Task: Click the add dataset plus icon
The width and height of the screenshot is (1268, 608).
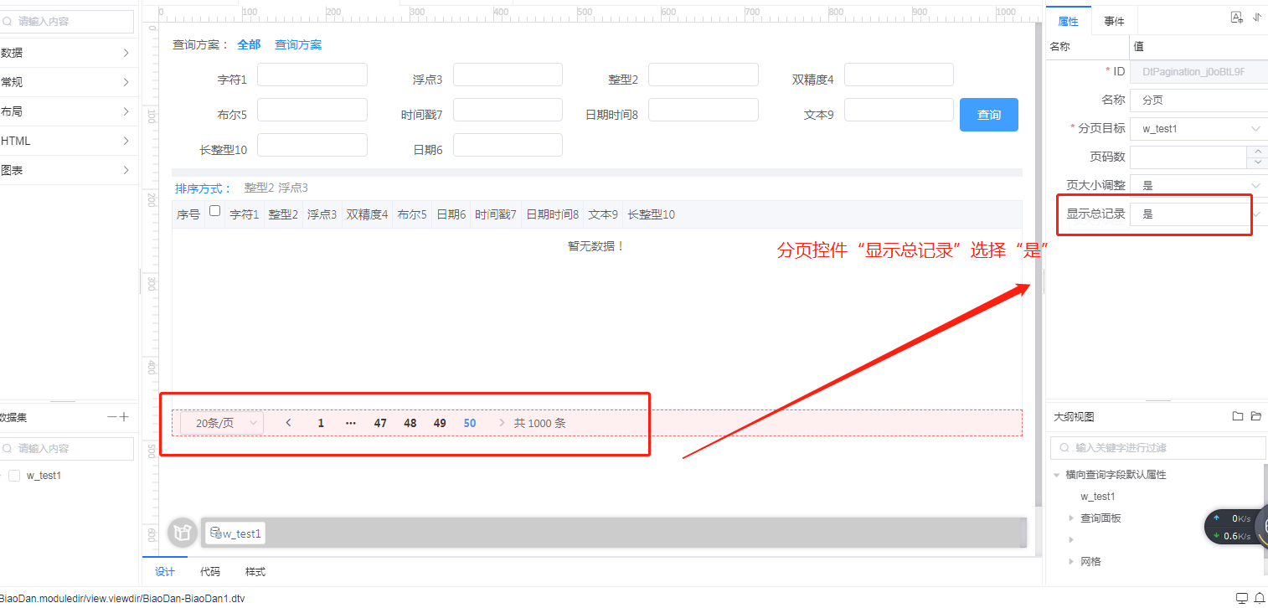Action: (x=125, y=417)
